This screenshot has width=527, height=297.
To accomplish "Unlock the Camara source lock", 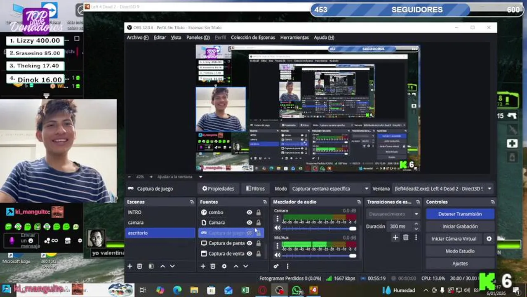I will click(259, 223).
